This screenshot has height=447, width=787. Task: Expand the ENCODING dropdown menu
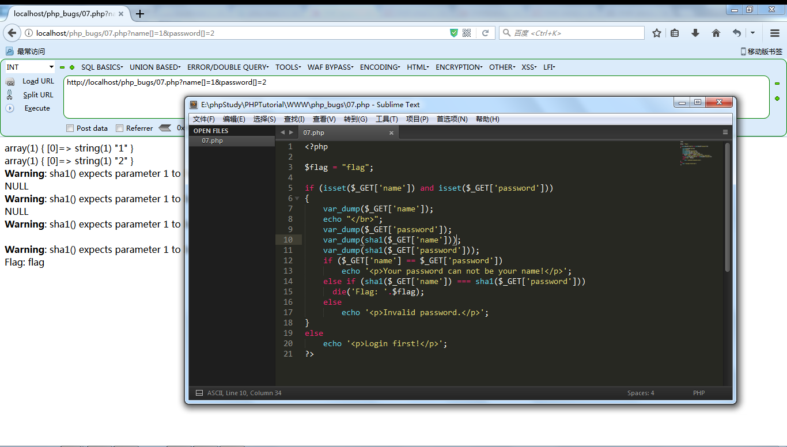point(380,67)
